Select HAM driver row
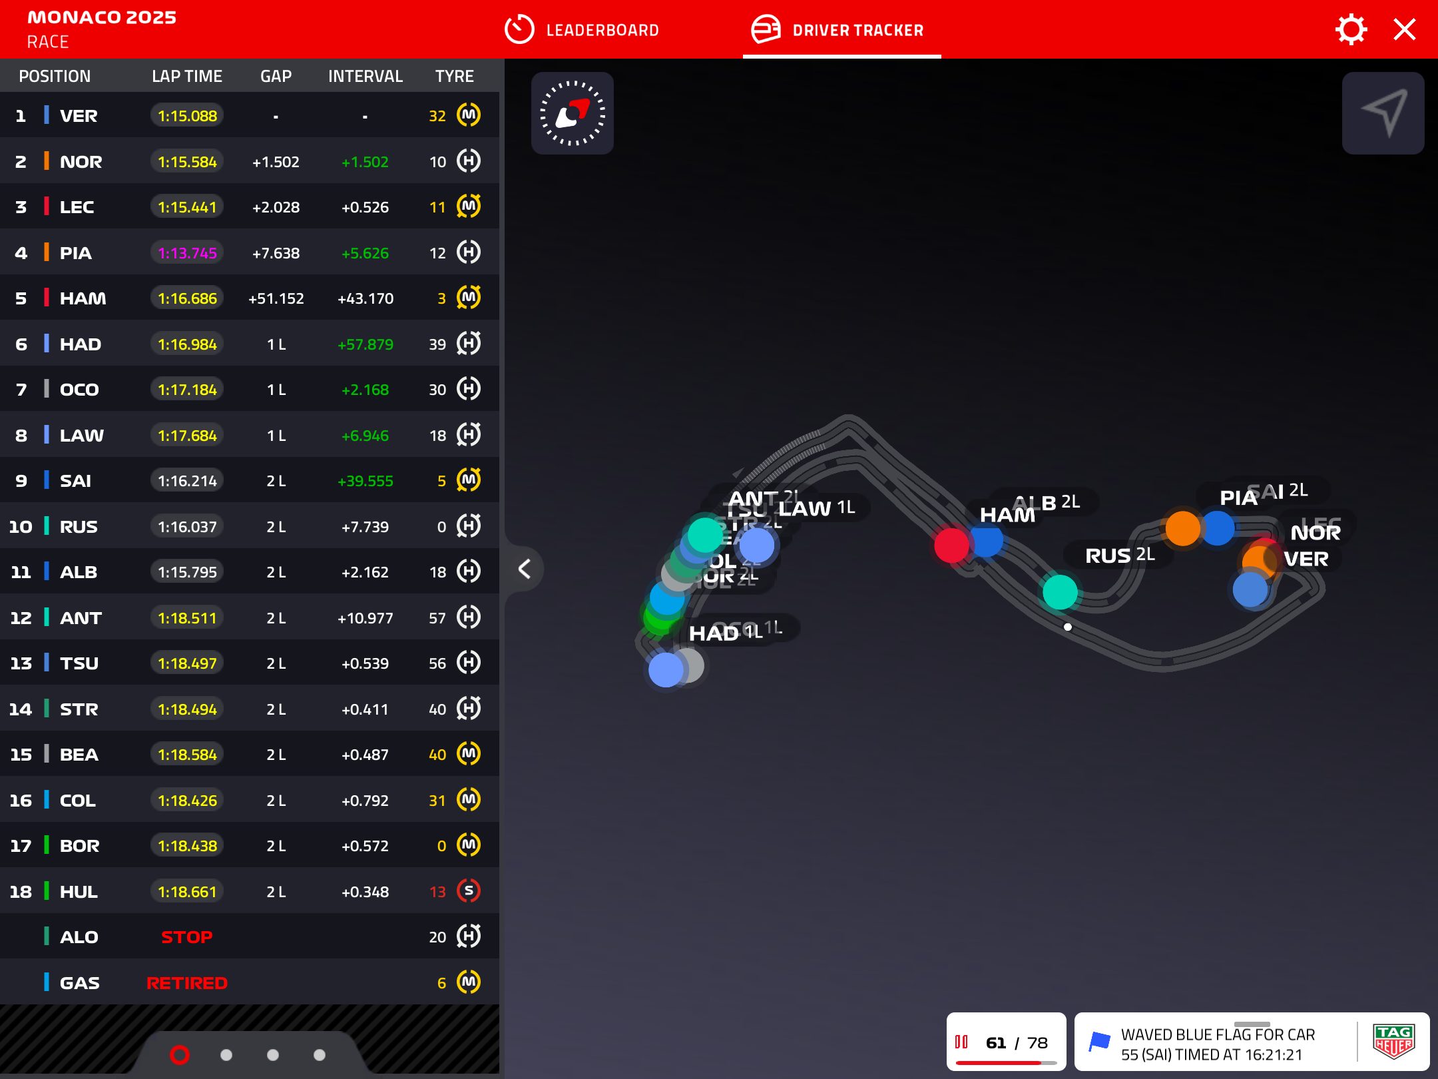This screenshot has height=1079, width=1438. point(250,298)
